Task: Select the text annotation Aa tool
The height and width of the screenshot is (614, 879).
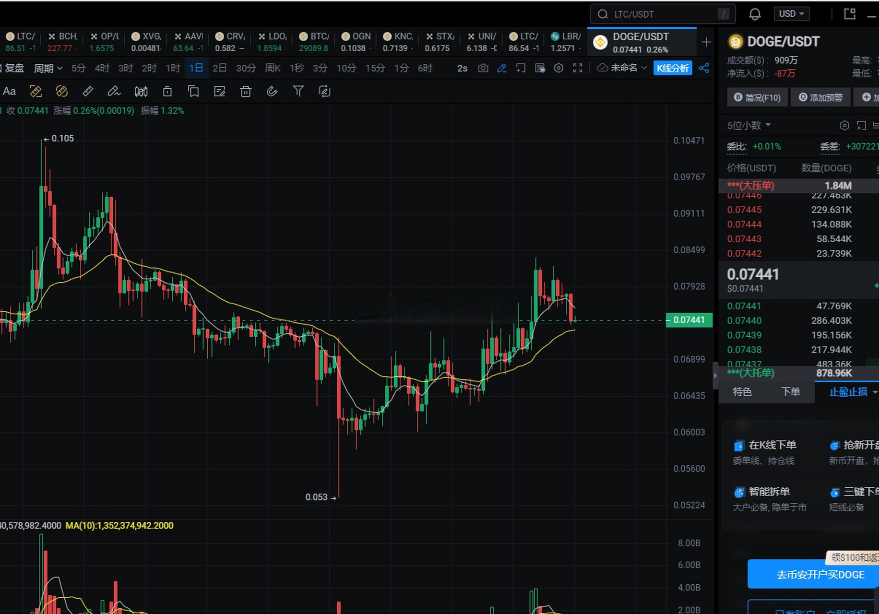Action: pos(9,91)
